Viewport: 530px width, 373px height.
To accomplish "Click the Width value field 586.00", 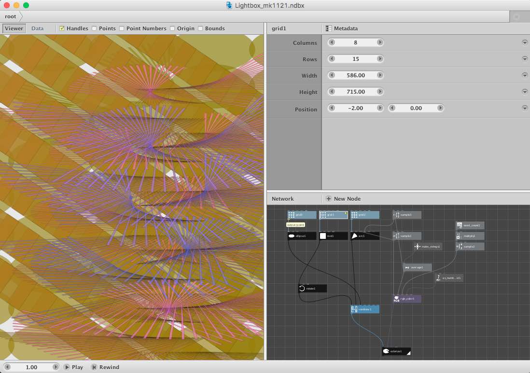I will tap(356, 75).
